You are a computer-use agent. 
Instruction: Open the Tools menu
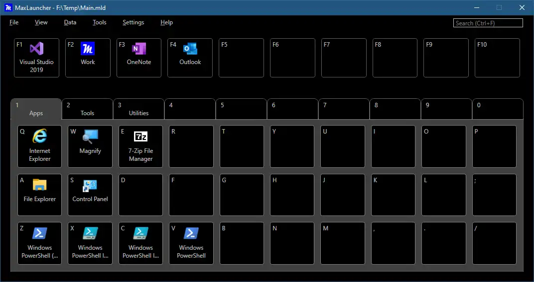tap(100, 22)
